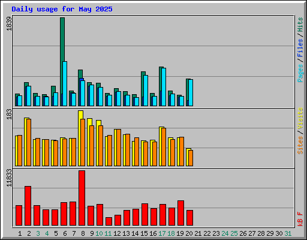Screen dimensions: 307x240
Task: Click day label 1 on the x-axis
Action: click(x=20, y=233)
